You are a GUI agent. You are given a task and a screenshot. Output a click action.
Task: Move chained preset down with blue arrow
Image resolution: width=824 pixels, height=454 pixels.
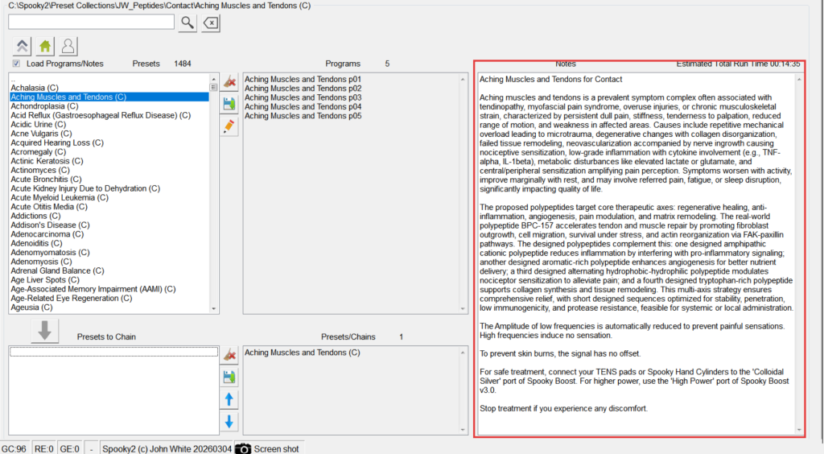pyautogui.click(x=229, y=421)
